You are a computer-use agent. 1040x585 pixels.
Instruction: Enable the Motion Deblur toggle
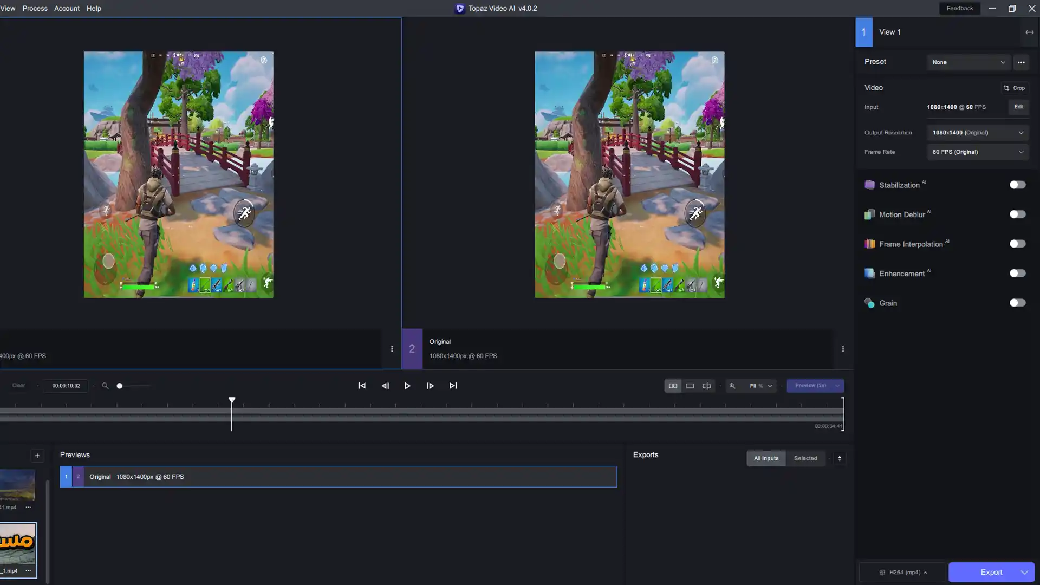(x=1017, y=214)
